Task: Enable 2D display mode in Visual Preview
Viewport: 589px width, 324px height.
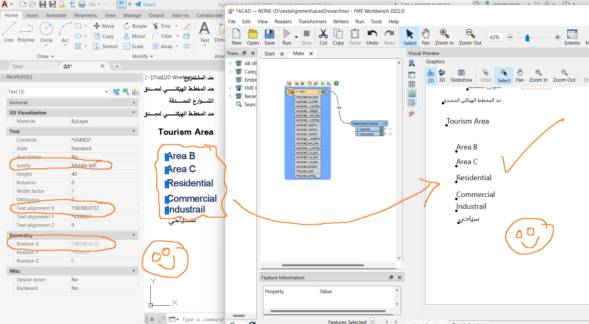Action: click(431, 75)
